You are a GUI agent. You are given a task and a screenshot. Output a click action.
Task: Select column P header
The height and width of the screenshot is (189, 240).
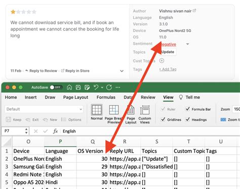pyautogui.click(x=60, y=141)
